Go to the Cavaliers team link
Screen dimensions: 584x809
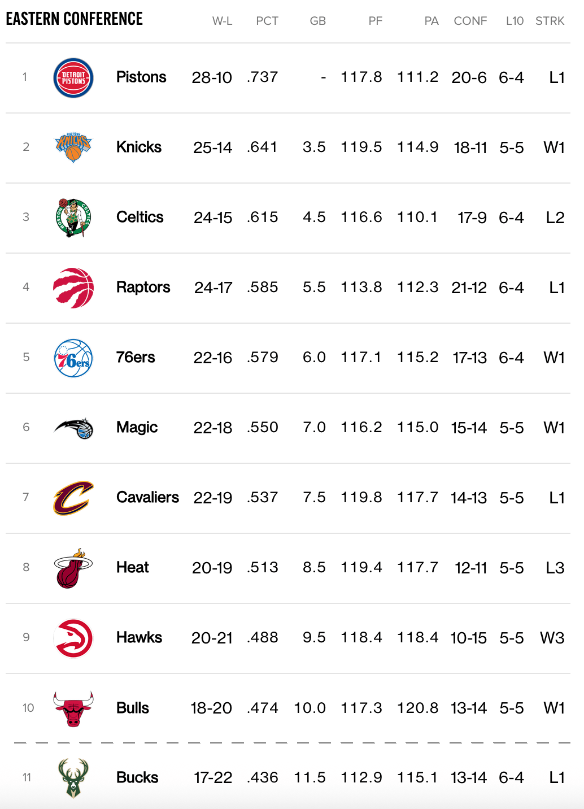[x=147, y=498]
